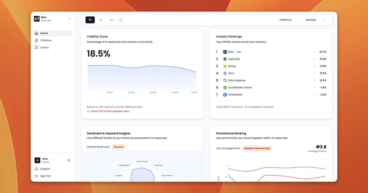Open Library from the sidebar
The height and width of the screenshot is (193, 368).
point(44,47)
